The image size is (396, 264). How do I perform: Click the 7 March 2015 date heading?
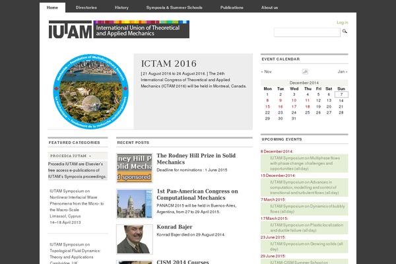pos(273,199)
